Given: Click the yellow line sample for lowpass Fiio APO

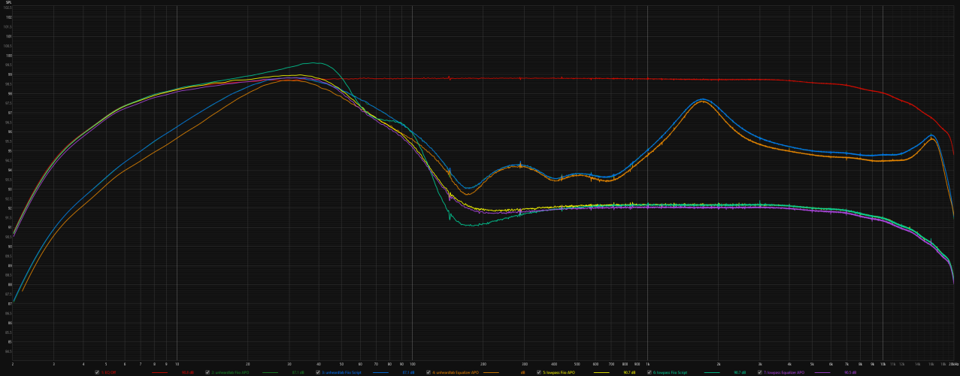Looking at the screenshot, I should (x=601, y=372).
